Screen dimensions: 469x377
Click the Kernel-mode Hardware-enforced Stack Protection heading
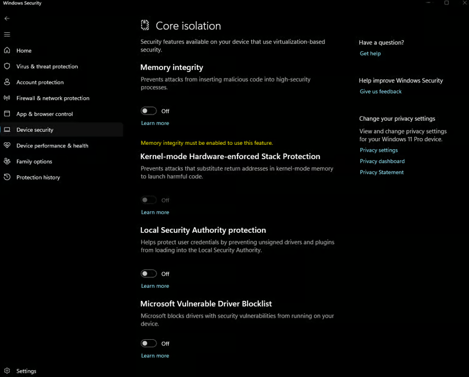tap(230, 157)
